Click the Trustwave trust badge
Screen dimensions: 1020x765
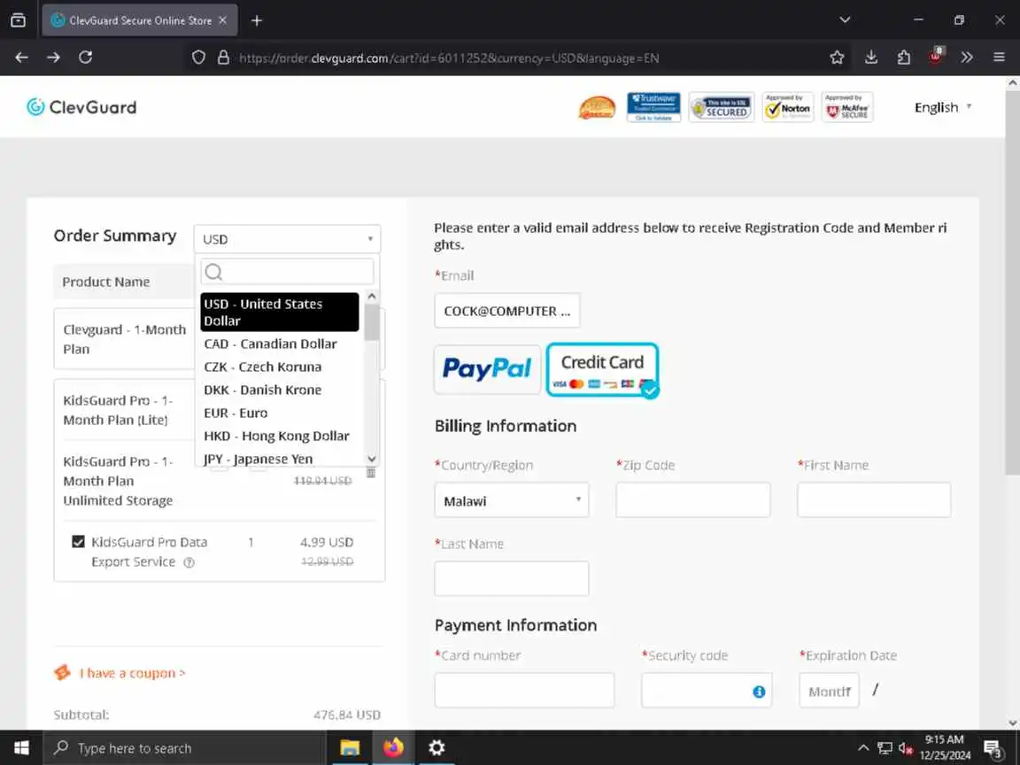pos(653,107)
